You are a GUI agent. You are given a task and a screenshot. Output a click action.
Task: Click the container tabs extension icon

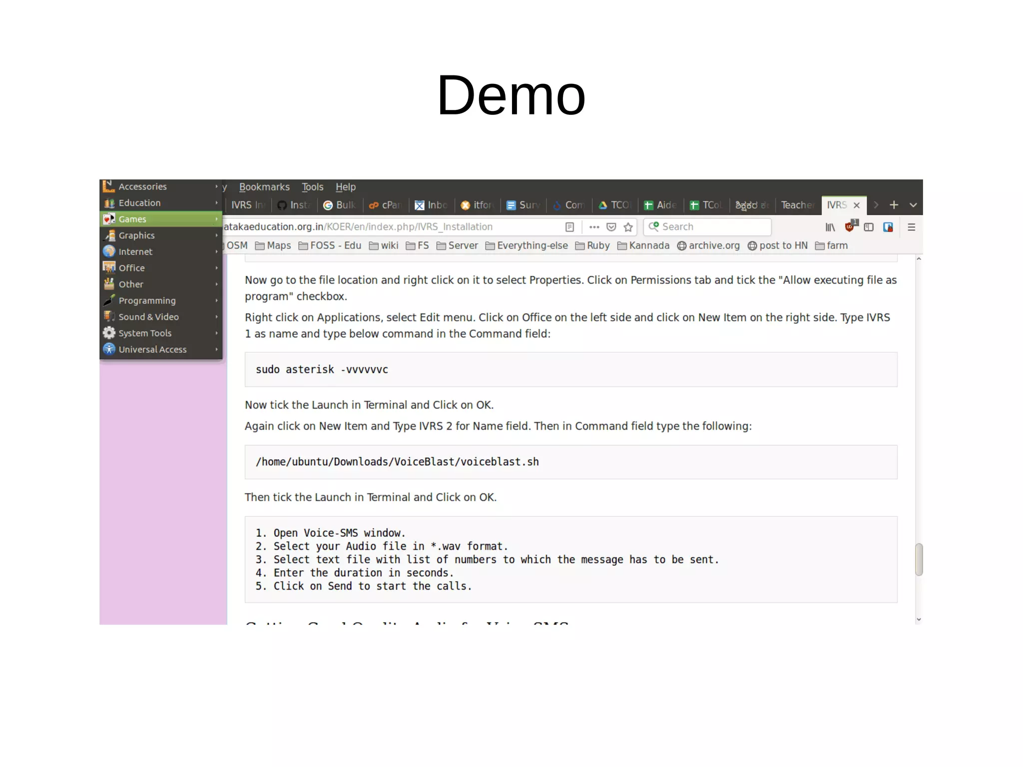[x=888, y=227]
